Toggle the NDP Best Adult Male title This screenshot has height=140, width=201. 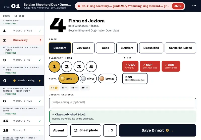pos(150,66)
